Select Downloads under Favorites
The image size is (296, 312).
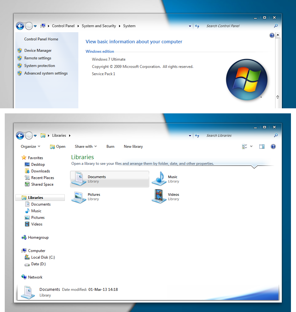[x=37, y=171]
